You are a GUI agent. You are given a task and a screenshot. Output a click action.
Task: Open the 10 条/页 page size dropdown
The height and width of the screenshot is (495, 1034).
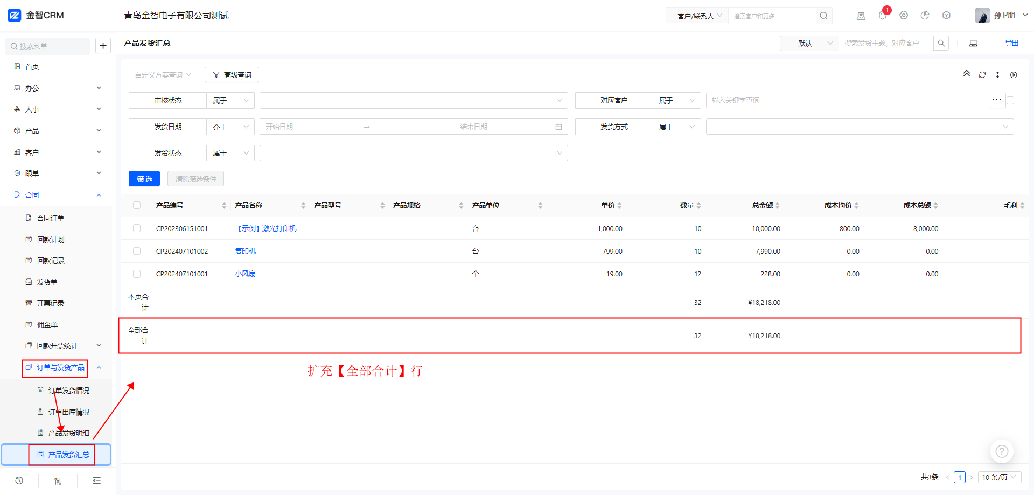pos(999,477)
